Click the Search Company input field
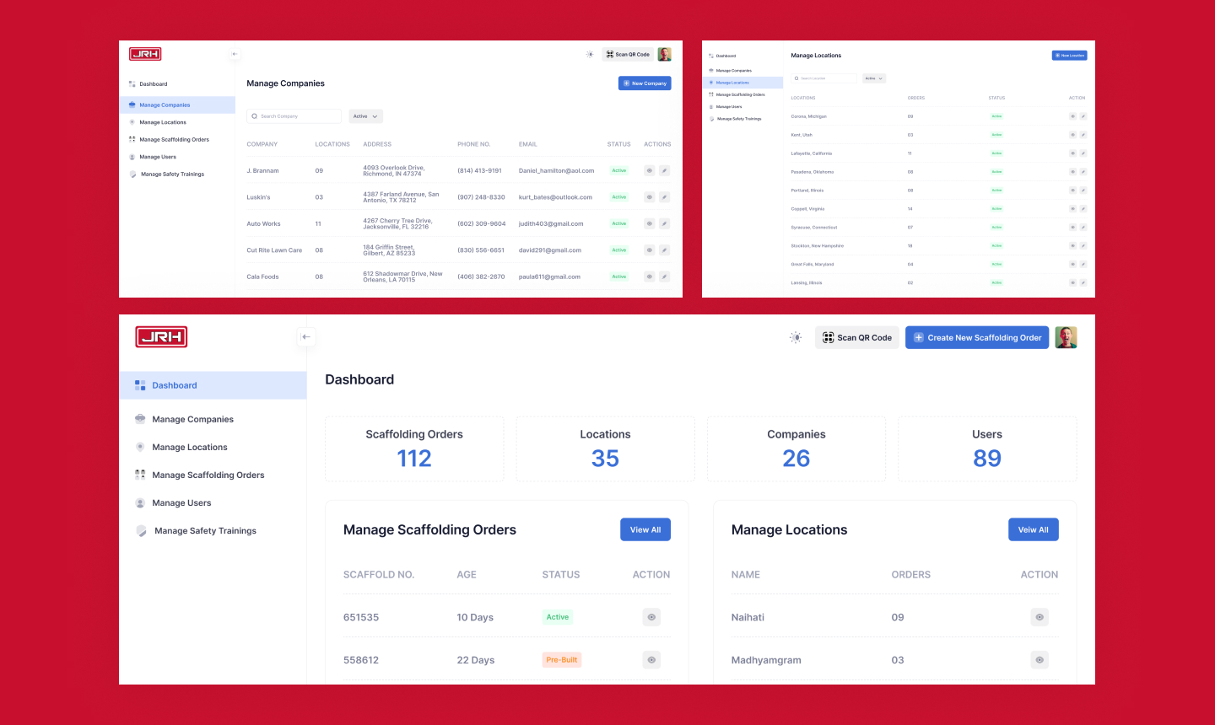 pos(295,116)
